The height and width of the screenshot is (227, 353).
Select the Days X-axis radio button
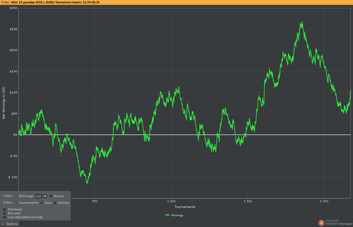click(42, 203)
